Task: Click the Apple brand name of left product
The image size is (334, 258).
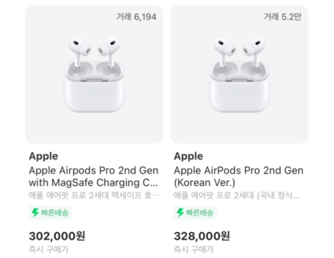Action: pyautogui.click(x=44, y=156)
